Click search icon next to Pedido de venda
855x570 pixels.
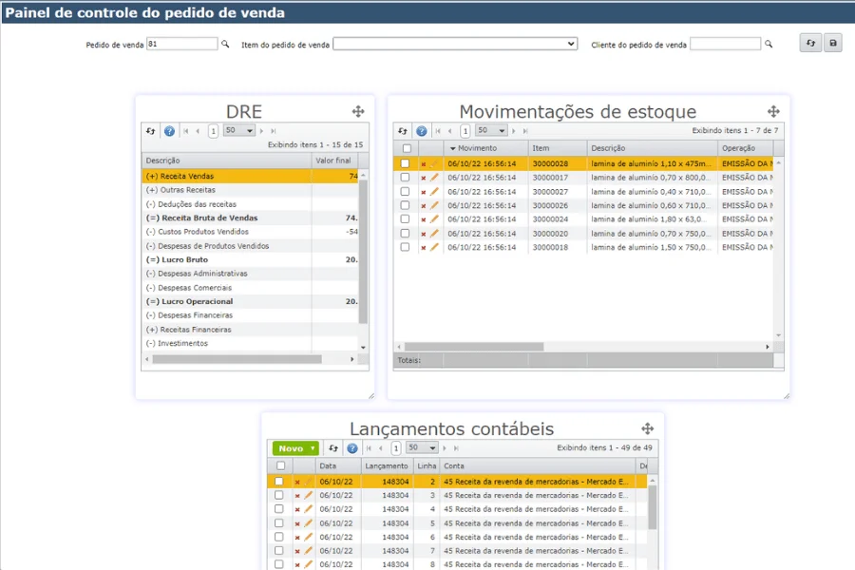click(225, 45)
